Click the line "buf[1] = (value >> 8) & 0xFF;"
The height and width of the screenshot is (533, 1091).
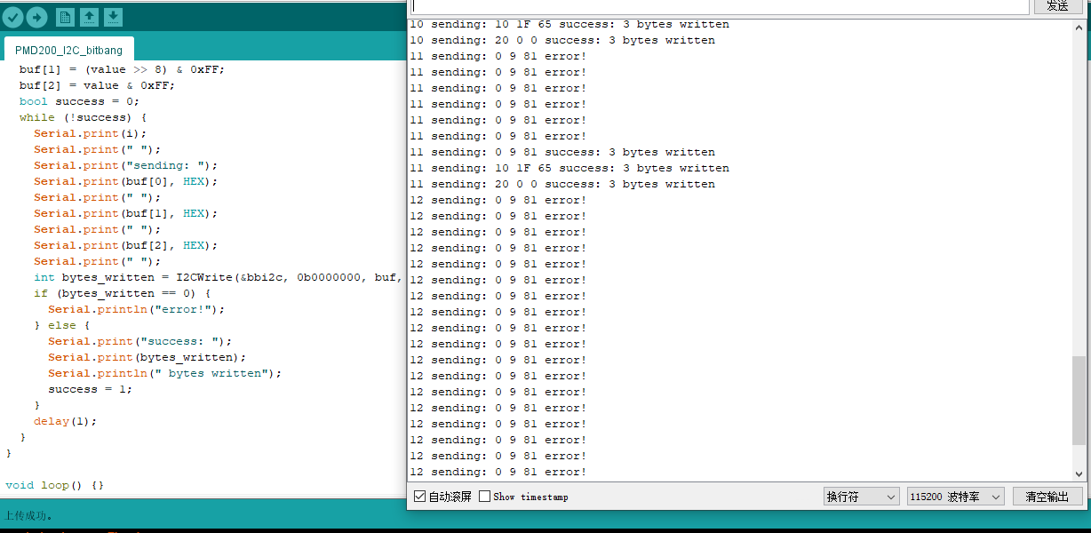122,69
